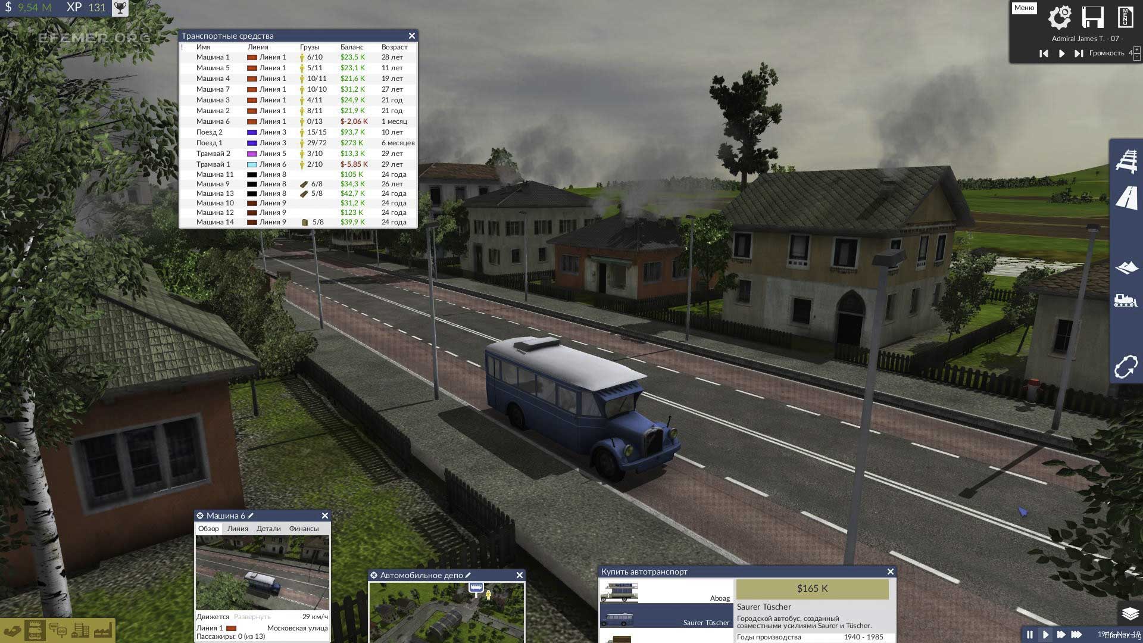Rename Автомобильное депо with the pencil icon
The width and height of the screenshot is (1143, 643).
[468, 575]
